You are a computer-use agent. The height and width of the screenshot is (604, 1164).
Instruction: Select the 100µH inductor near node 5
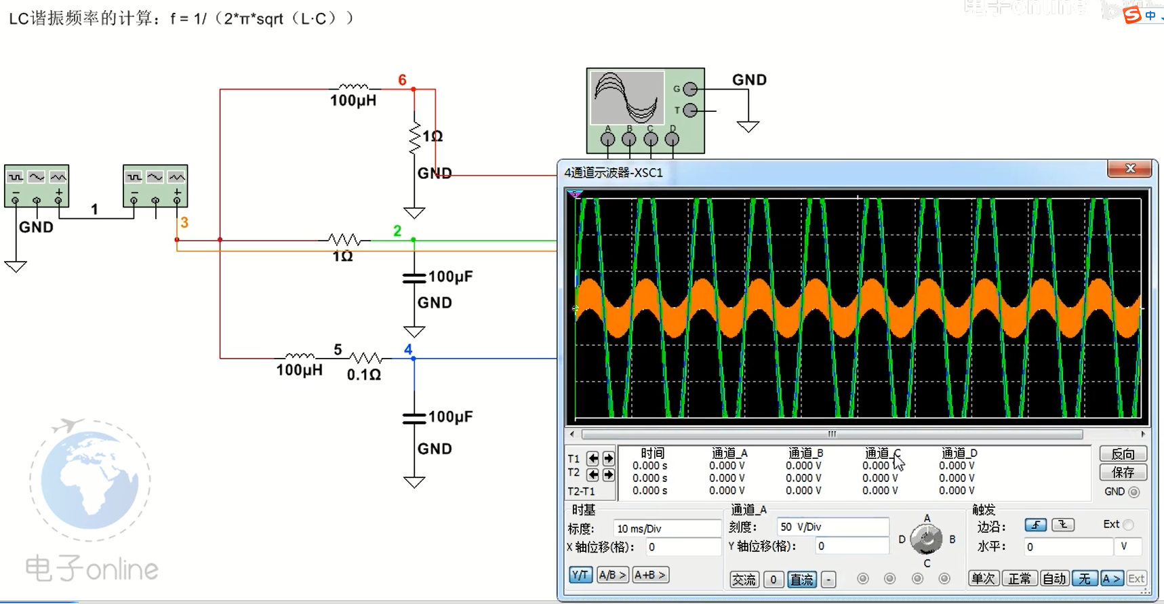click(299, 357)
